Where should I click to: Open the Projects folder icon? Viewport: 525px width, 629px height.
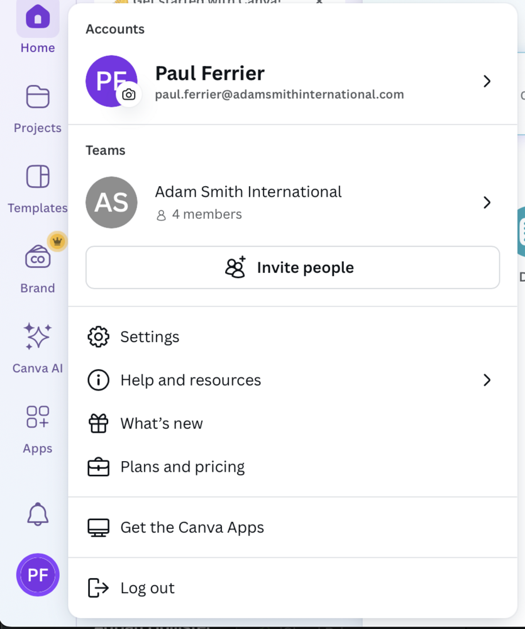coord(38,97)
